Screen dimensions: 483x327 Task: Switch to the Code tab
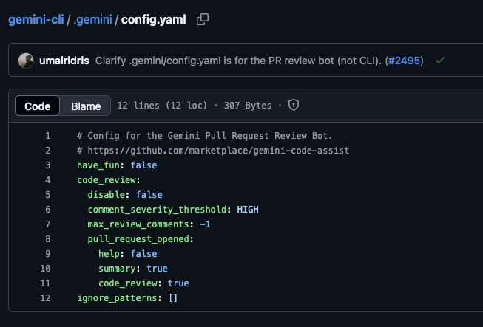click(37, 106)
